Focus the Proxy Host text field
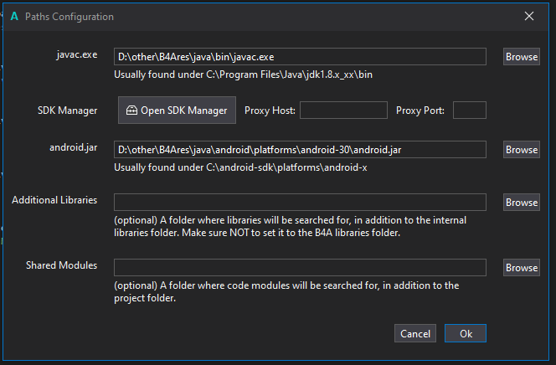This screenshot has height=365, width=556. coord(342,111)
